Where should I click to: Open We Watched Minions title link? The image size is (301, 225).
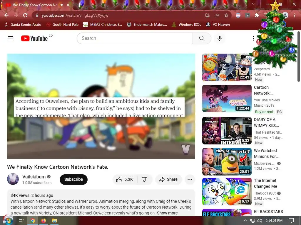pyautogui.click(x=266, y=154)
